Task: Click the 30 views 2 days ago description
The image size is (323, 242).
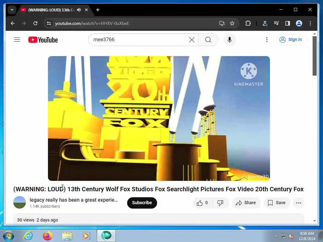Action: pos(37,220)
